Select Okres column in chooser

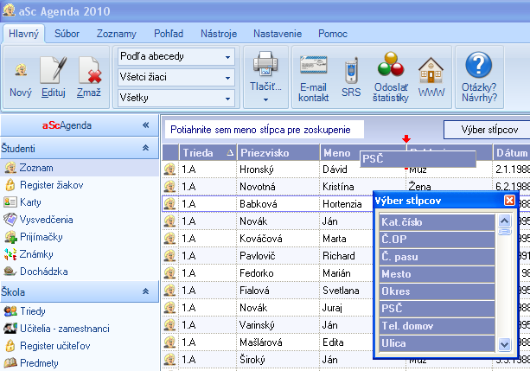coord(437,291)
